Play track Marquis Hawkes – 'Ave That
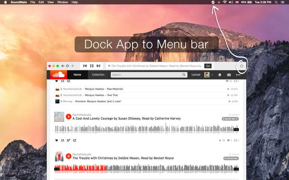 click(x=102, y=95)
